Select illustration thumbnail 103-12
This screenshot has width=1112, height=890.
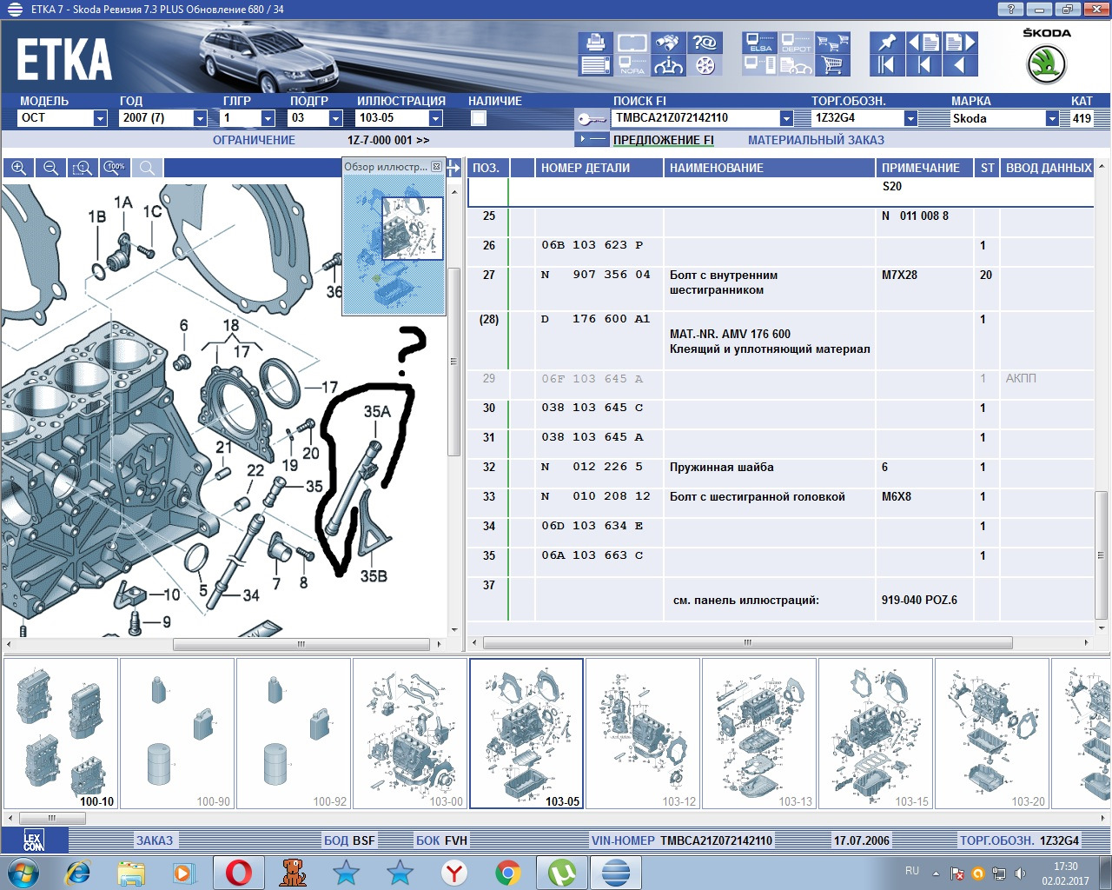(x=643, y=734)
